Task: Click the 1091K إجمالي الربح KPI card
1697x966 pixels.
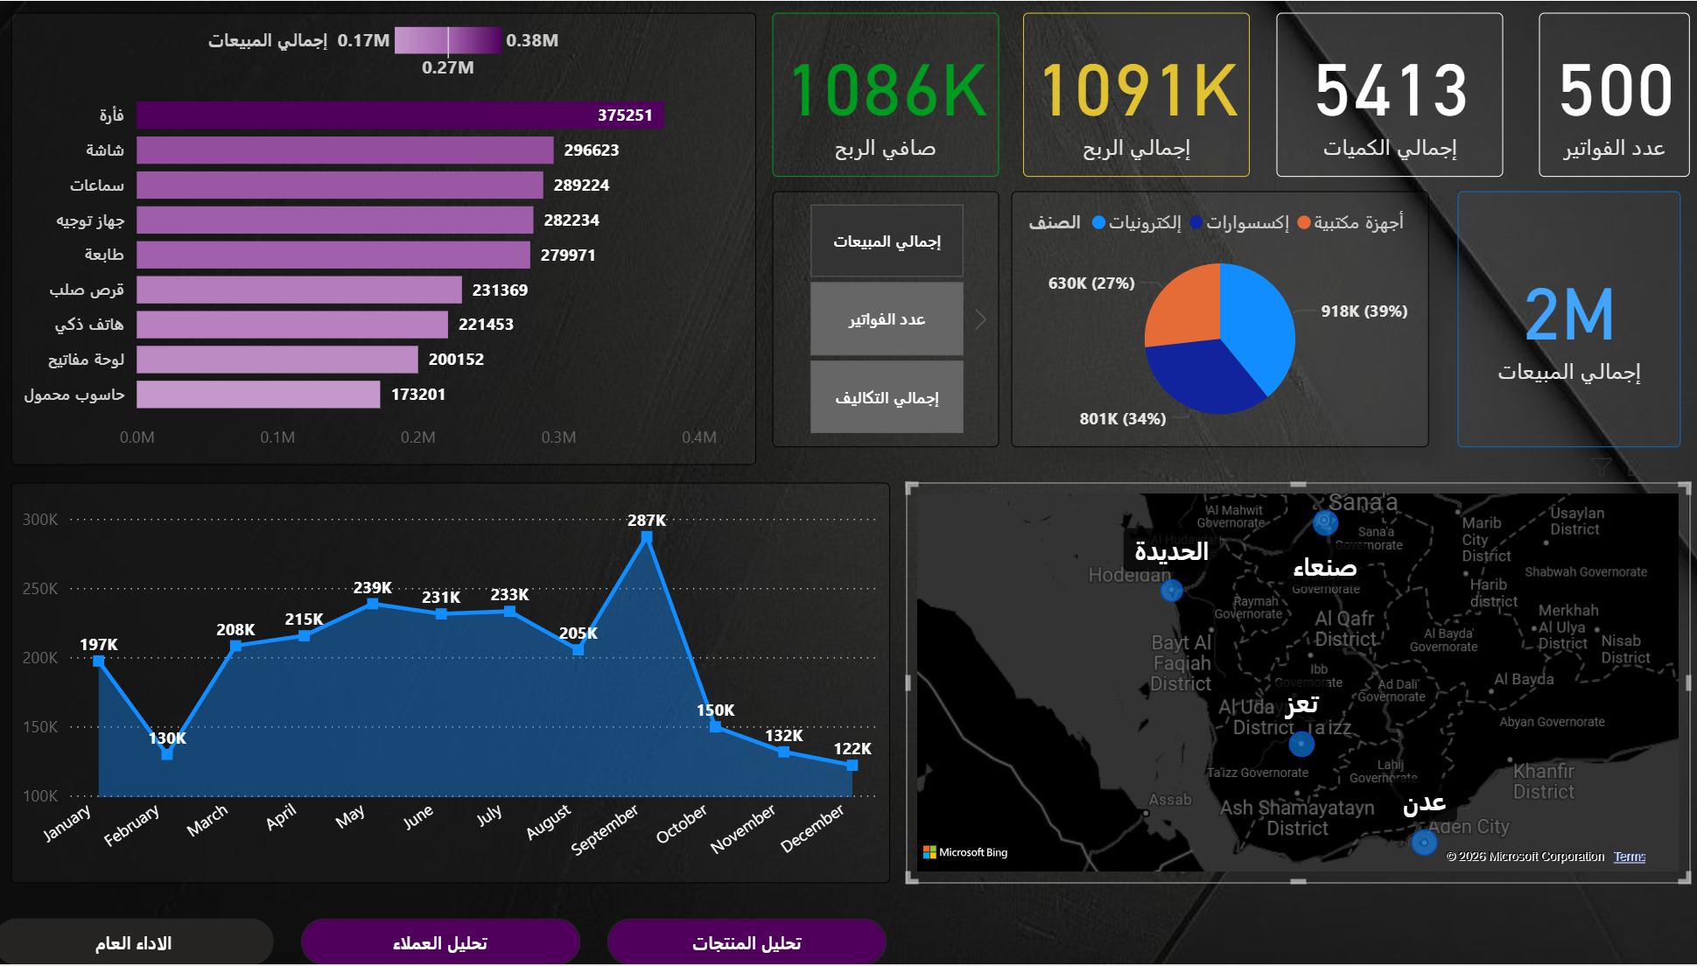Action: point(1136,94)
